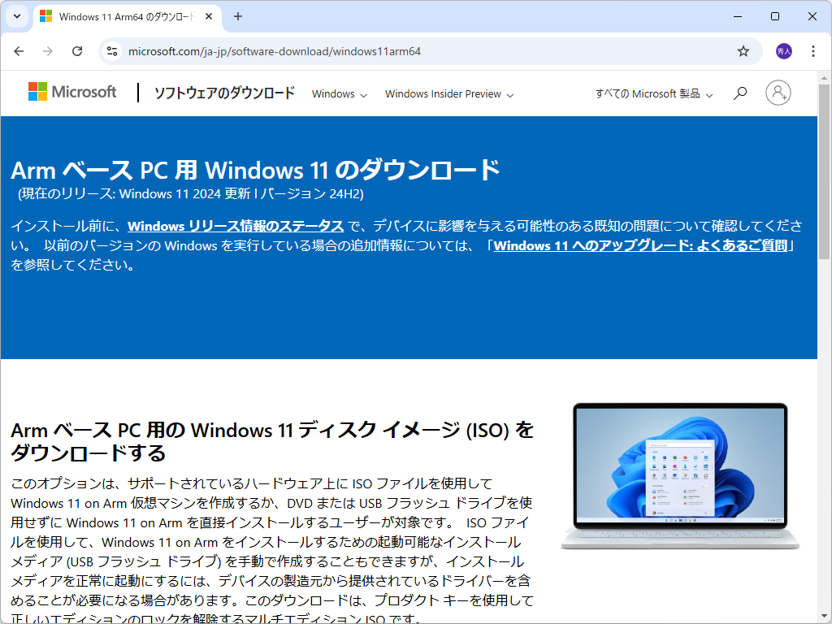Click the back navigation arrow
832x624 pixels.
(x=19, y=50)
